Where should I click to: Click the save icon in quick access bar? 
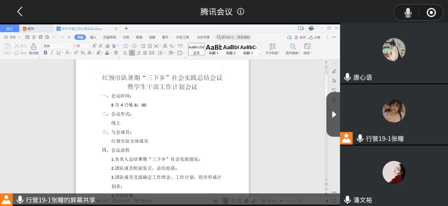click(27, 38)
